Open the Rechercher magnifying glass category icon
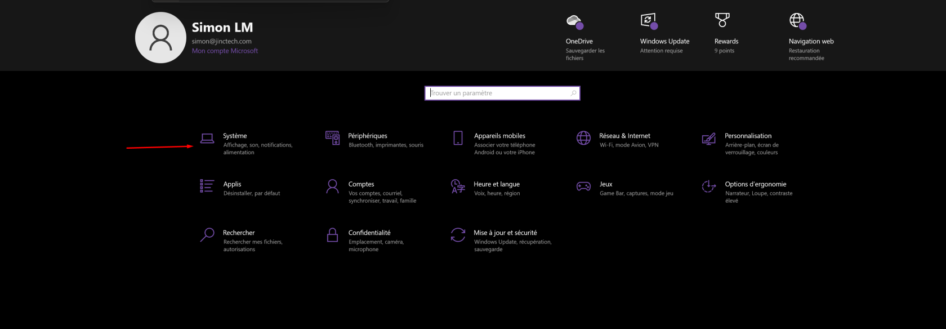Viewport: 946px width, 329px height. (x=207, y=234)
